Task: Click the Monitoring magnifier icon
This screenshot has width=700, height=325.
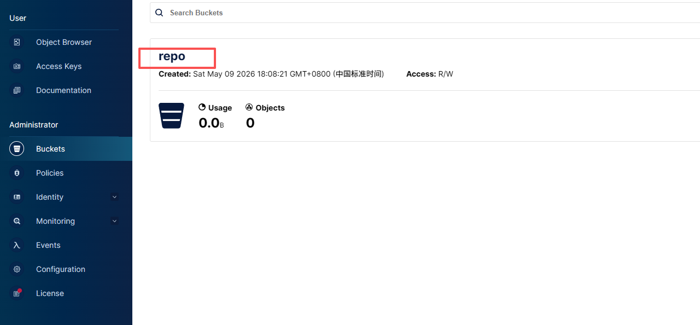Action: point(17,221)
